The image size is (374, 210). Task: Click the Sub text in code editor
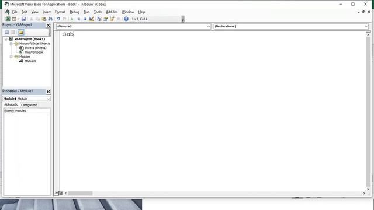tap(68, 34)
